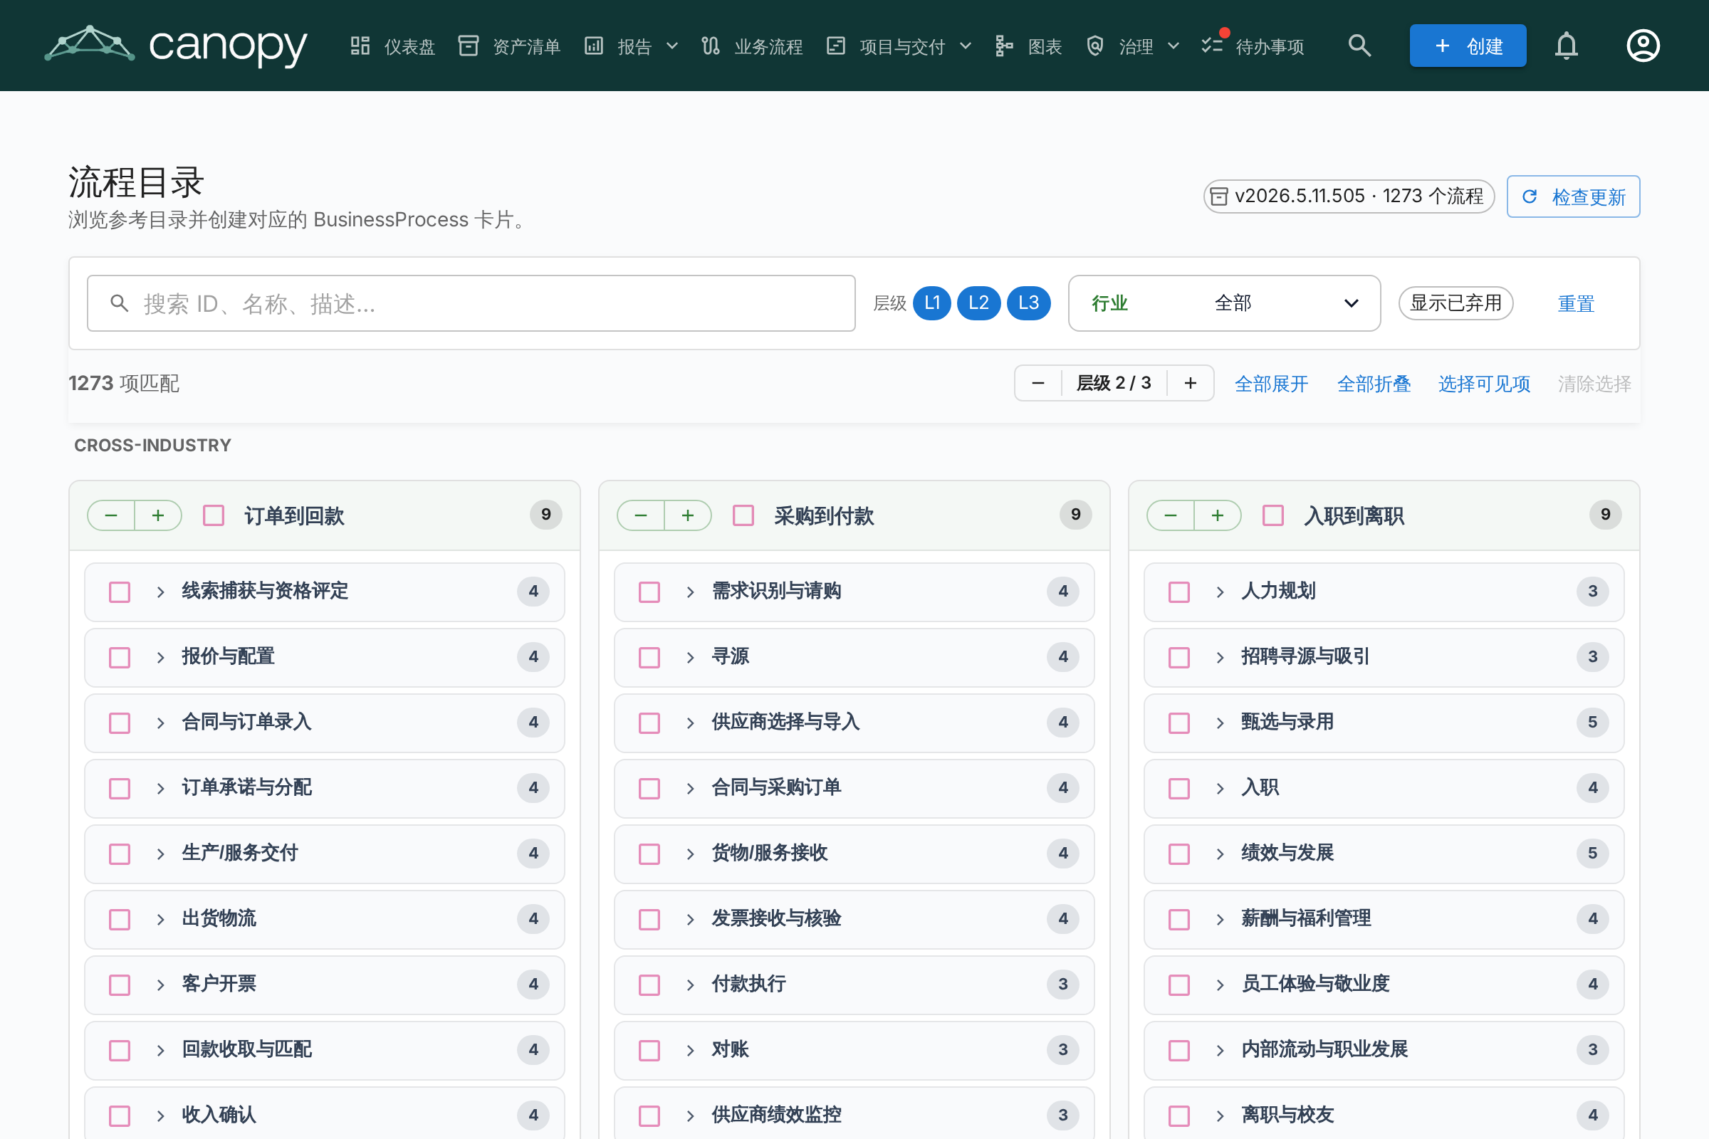Click the 图表 diagram icon
This screenshot has width=1709, height=1139.
1004,46
